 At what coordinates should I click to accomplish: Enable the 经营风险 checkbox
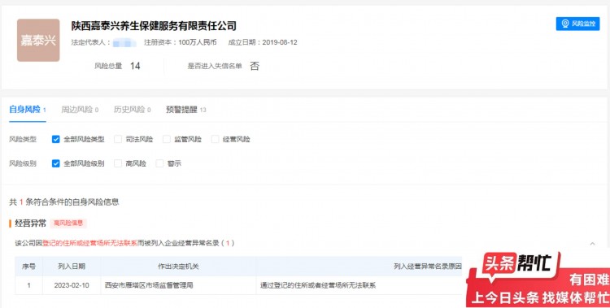pos(216,139)
